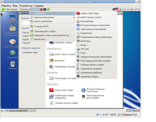Screen dimensions: 156x122
Task: Select Прочее group in sidebar
Action: tap(26, 43)
